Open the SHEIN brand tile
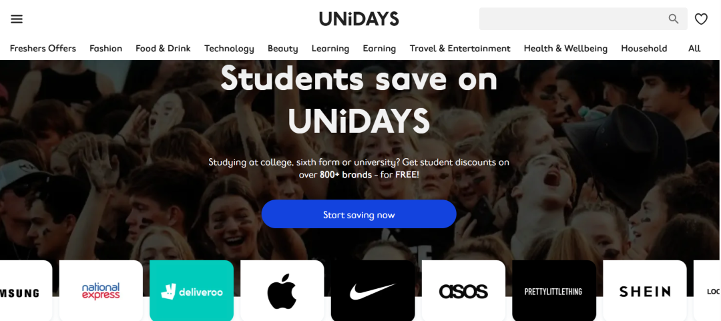Image resolution: width=721 pixels, height=321 pixels. click(644, 291)
